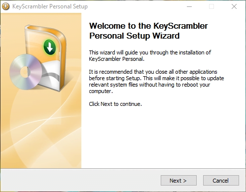Click the CD disc graphic
The height and width of the screenshot is (192, 246).
[x=26, y=72]
